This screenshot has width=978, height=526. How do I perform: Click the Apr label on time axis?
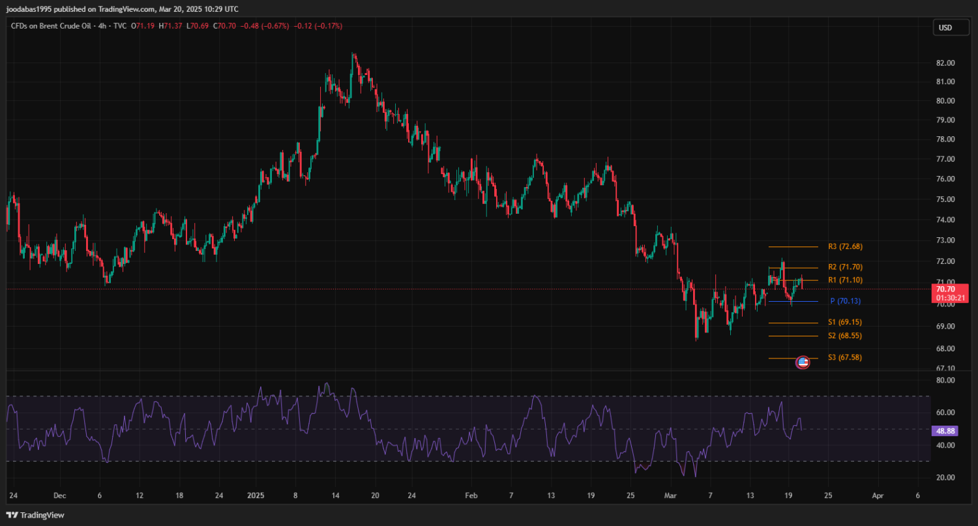[x=878, y=495]
